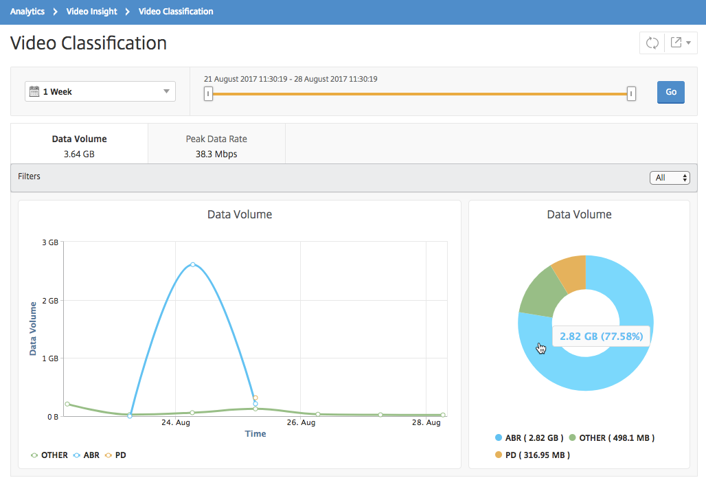Click the refresh icon
Image resolution: width=706 pixels, height=502 pixels.
[652, 43]
